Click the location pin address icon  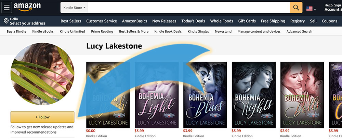coord(6,21)
